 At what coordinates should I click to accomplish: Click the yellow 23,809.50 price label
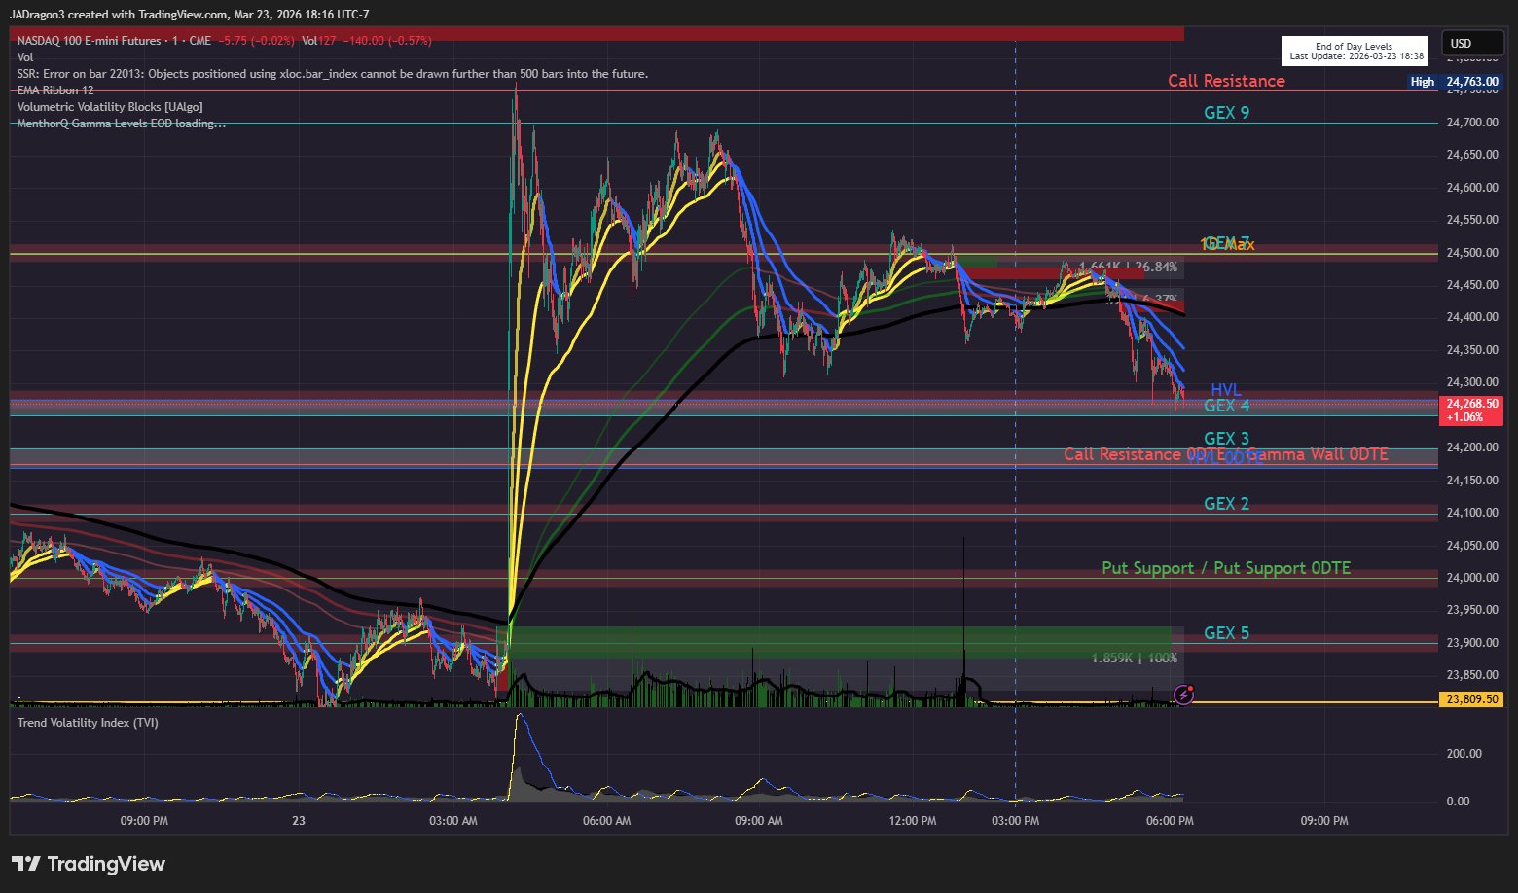click(x=1471, y=699)
